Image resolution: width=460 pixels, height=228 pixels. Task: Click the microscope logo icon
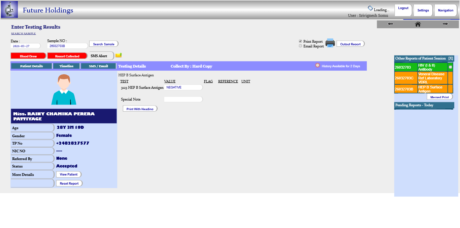coord(9,9)
